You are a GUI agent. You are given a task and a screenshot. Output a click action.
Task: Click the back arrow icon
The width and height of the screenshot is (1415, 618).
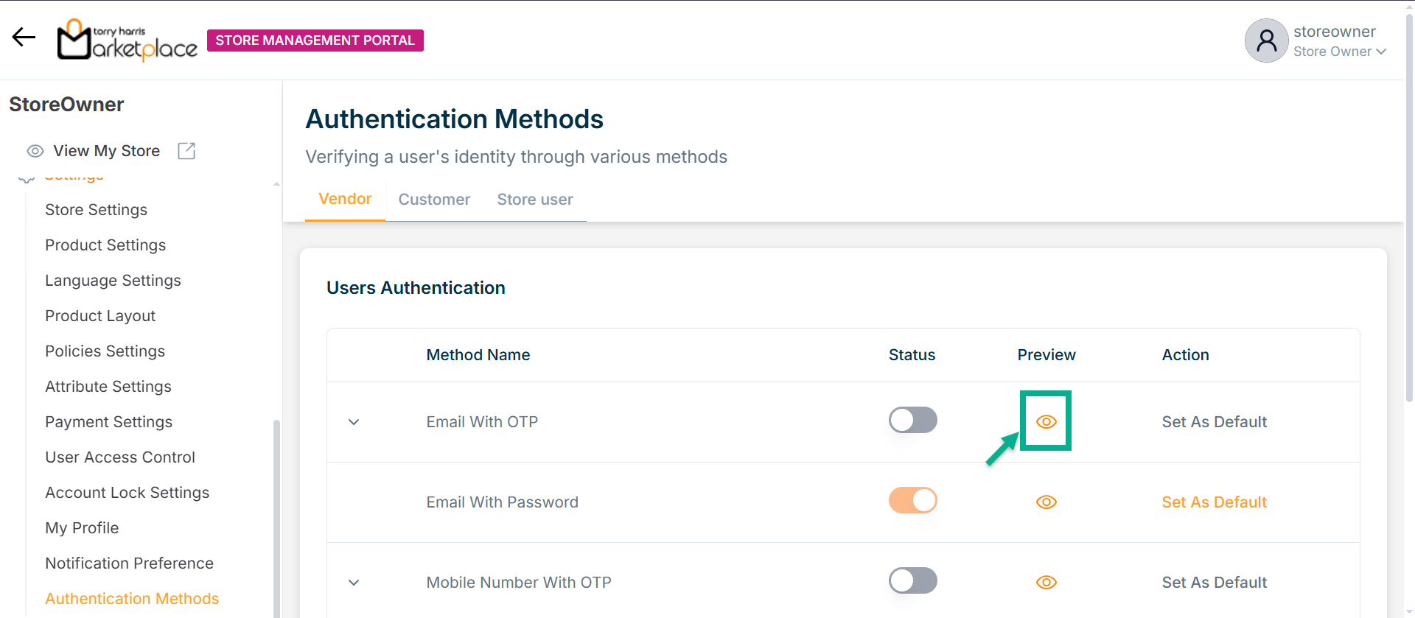(x=24, y=38)
